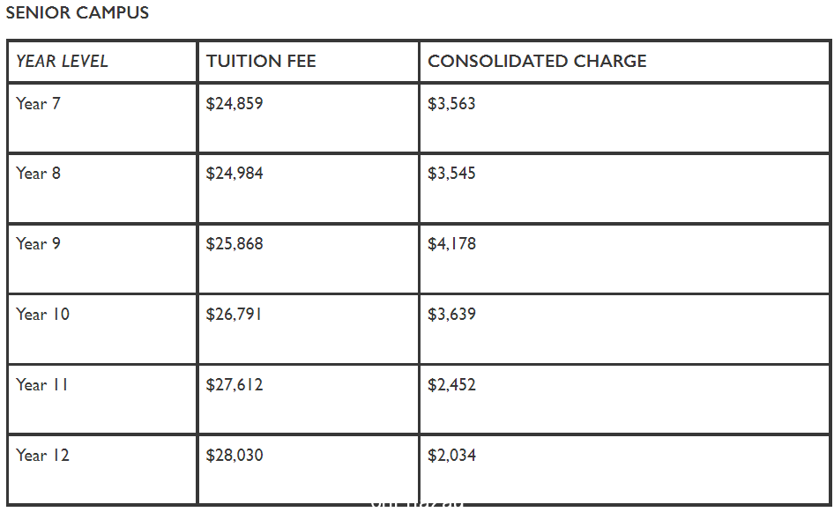
Task: Select the YEAR LEVEL column header
Action: pos(62,61)
